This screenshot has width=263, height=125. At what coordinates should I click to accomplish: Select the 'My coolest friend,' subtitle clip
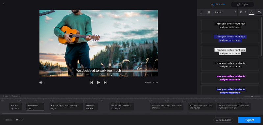click(x=35, y=107)
